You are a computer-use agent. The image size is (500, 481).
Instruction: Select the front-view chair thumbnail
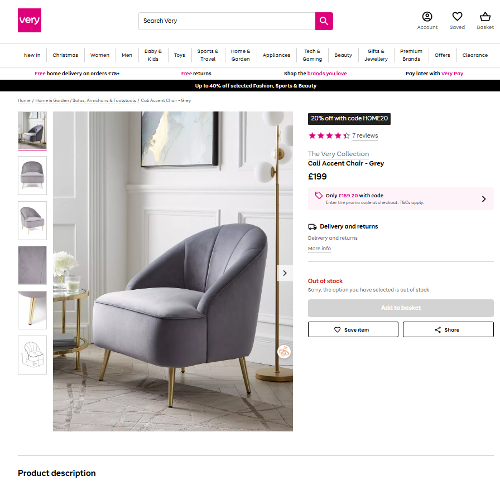coord(32,176)
